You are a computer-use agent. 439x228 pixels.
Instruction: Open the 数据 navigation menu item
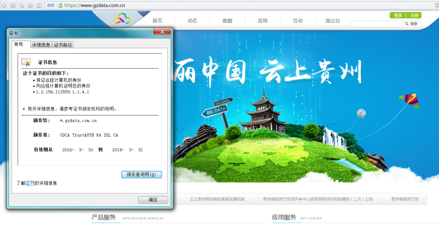coord(227,21)
